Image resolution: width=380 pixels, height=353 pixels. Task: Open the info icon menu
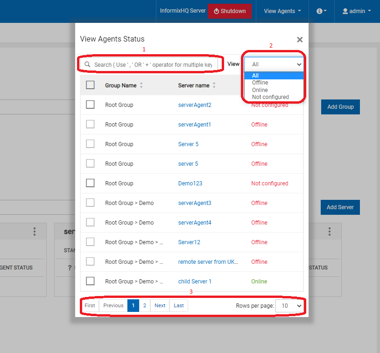321,11
